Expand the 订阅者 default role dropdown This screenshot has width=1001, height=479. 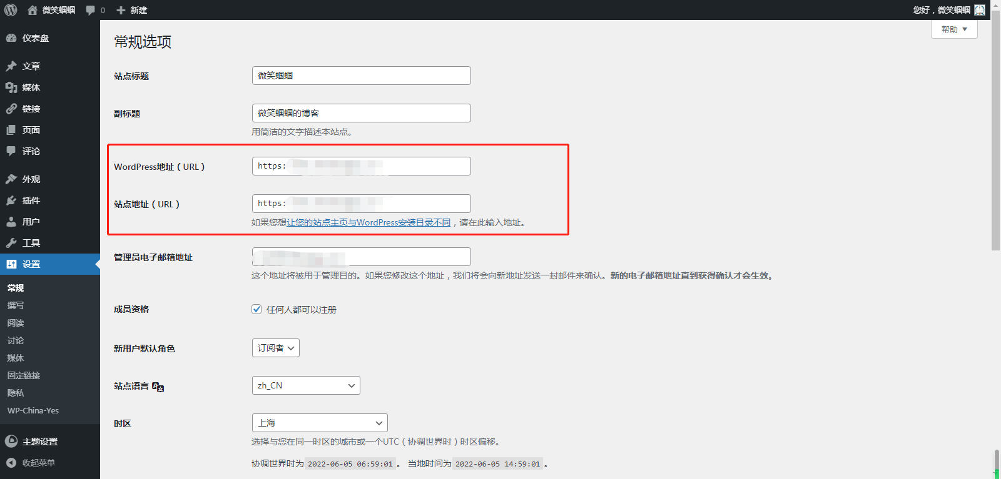click(x=275, y=348)
